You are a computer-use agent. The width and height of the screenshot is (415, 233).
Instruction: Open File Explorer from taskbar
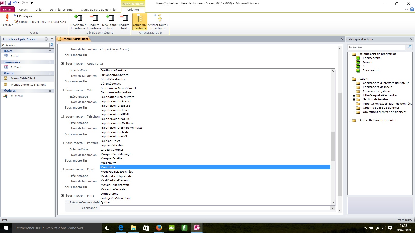tap(133, 228)
